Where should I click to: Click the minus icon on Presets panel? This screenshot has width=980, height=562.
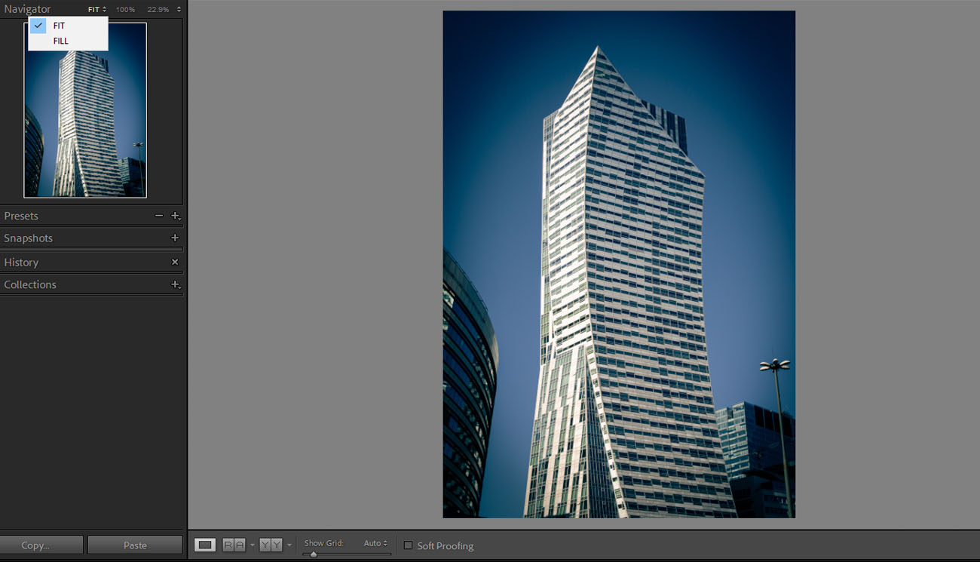pos(158,216)
